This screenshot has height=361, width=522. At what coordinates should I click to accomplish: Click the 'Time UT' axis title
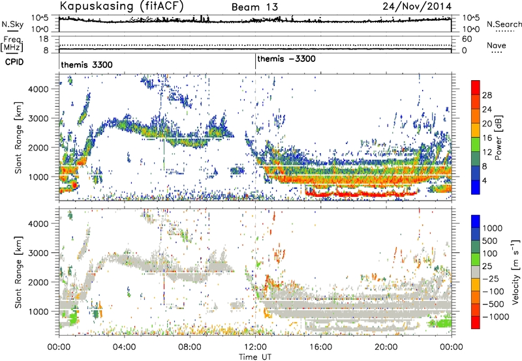tap(255, 356)
